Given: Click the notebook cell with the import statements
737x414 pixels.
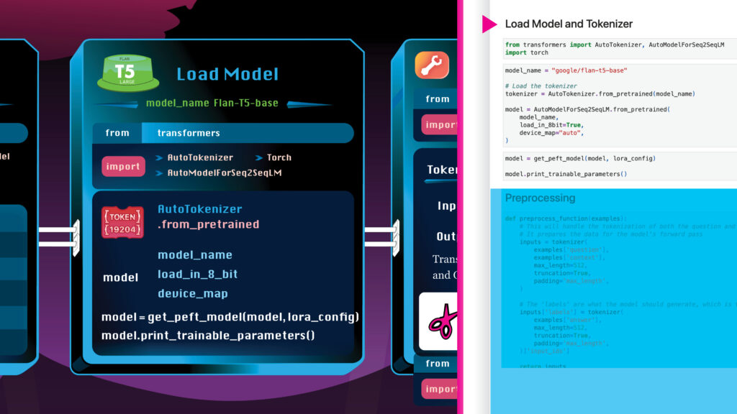Looking at the screenshot, I should pyautogui.click(x=619, y=49).
